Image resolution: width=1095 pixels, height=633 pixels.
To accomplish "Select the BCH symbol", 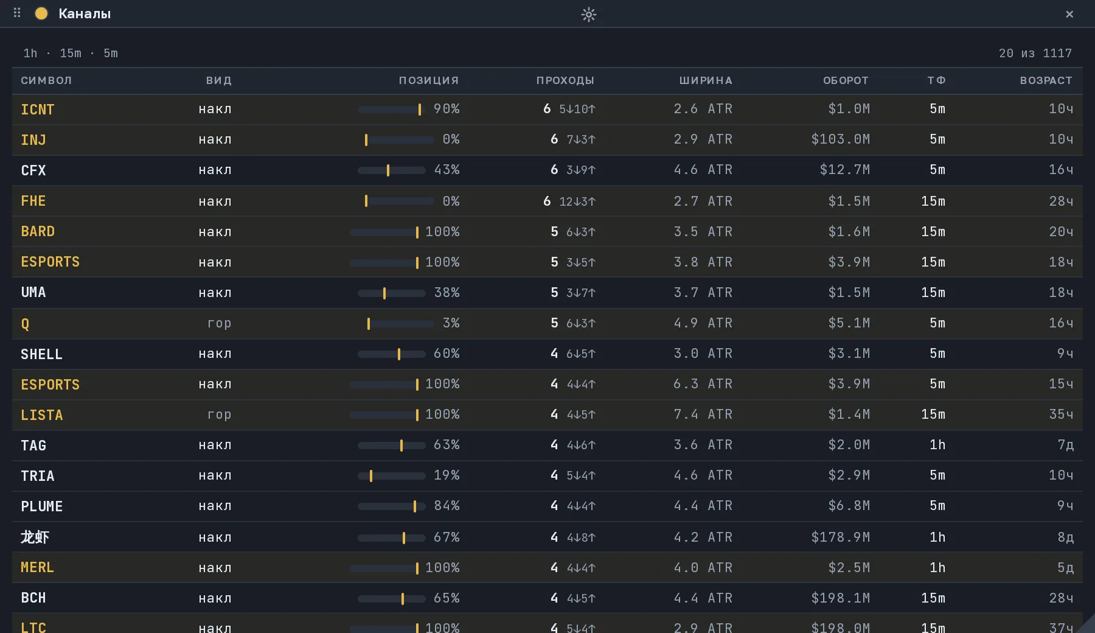I will [x=33, y=598].
